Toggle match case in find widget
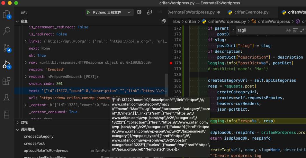Viewport: 306px width, 158px height. point(288,30)
